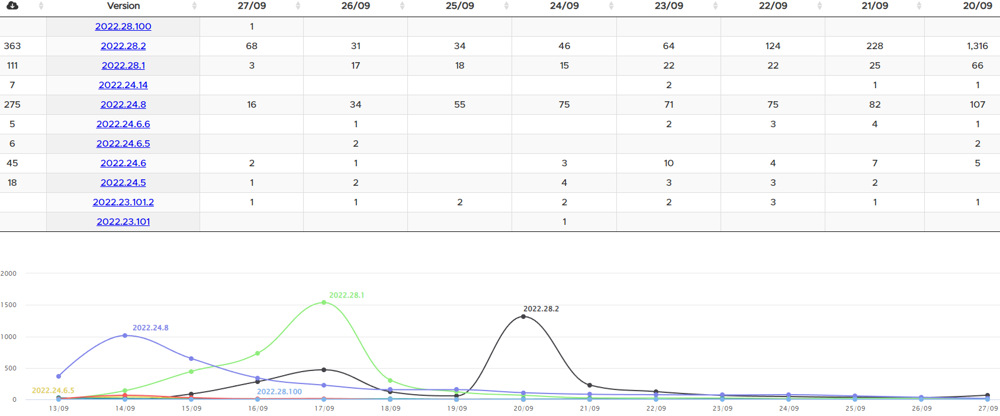
Task: Select the 68 cell in 27/09 column
Action: pos(252,46)
